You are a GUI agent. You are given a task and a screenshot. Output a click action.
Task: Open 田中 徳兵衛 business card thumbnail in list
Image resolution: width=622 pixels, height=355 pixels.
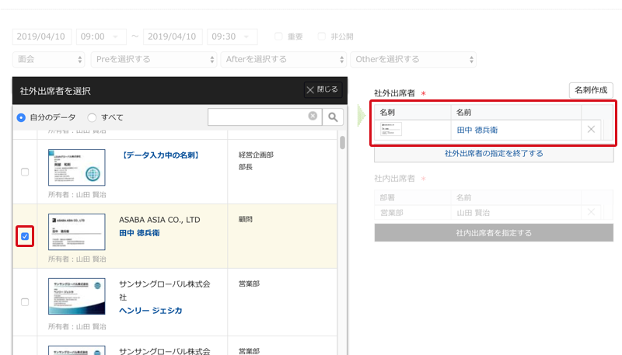pos(76,231)
